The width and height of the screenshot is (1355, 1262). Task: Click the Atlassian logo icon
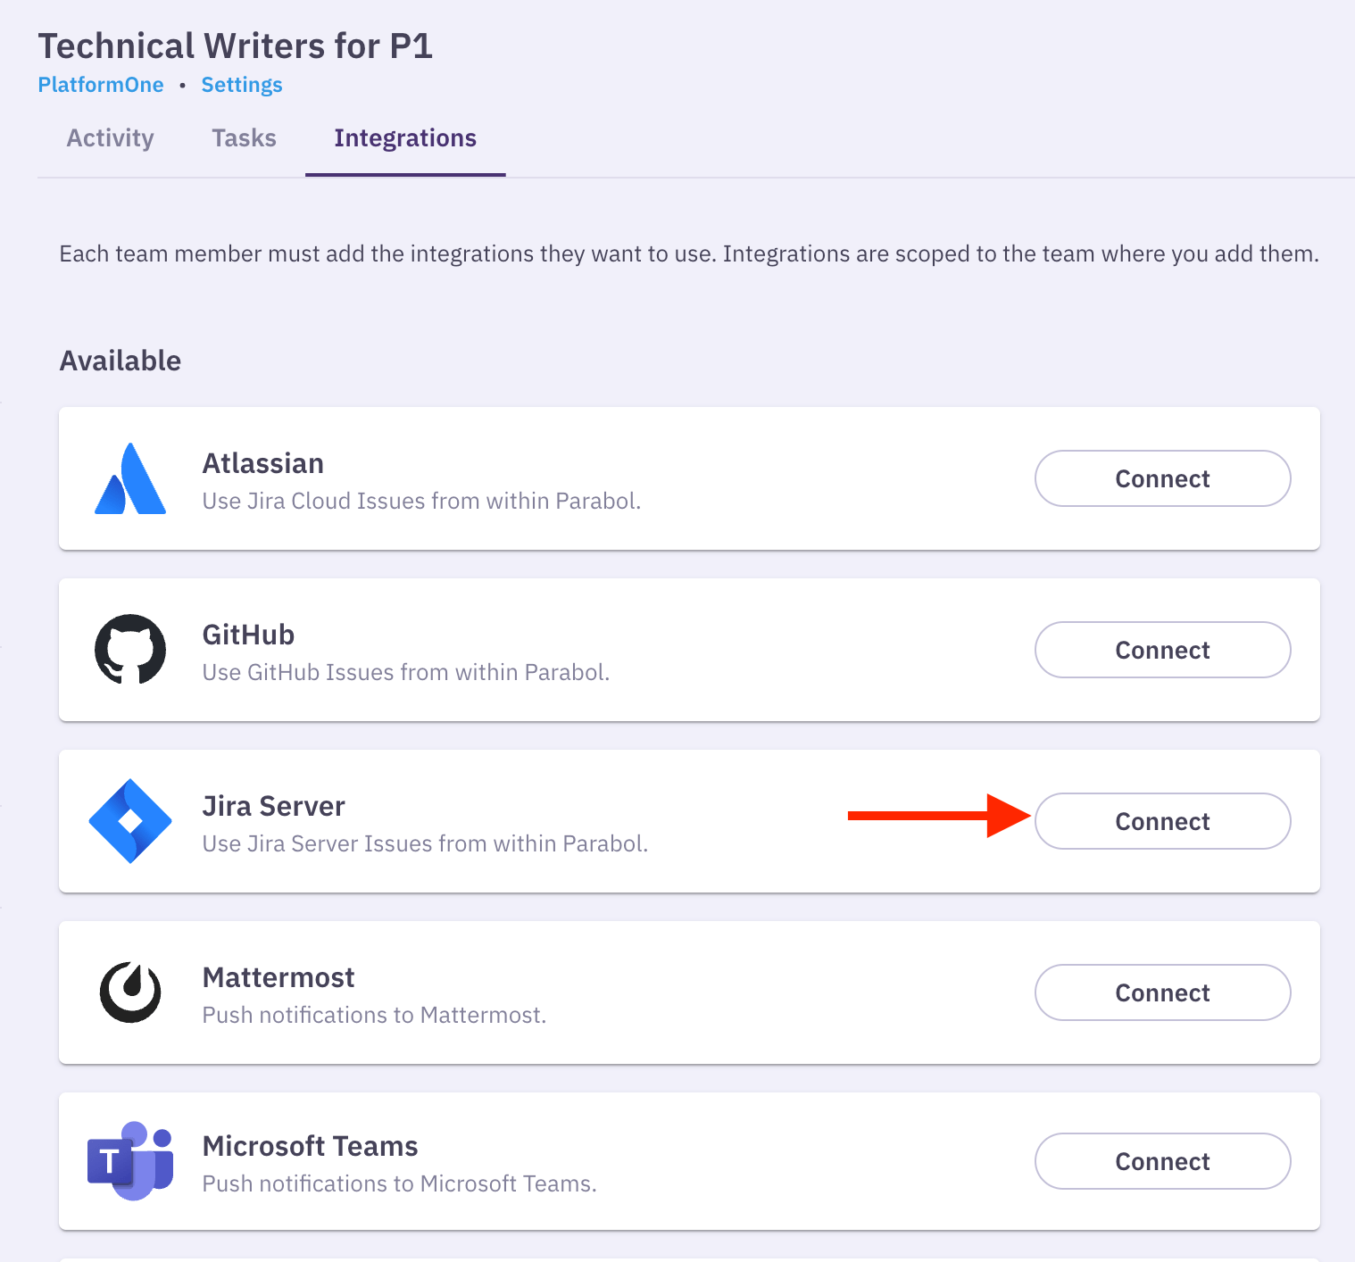130,479
